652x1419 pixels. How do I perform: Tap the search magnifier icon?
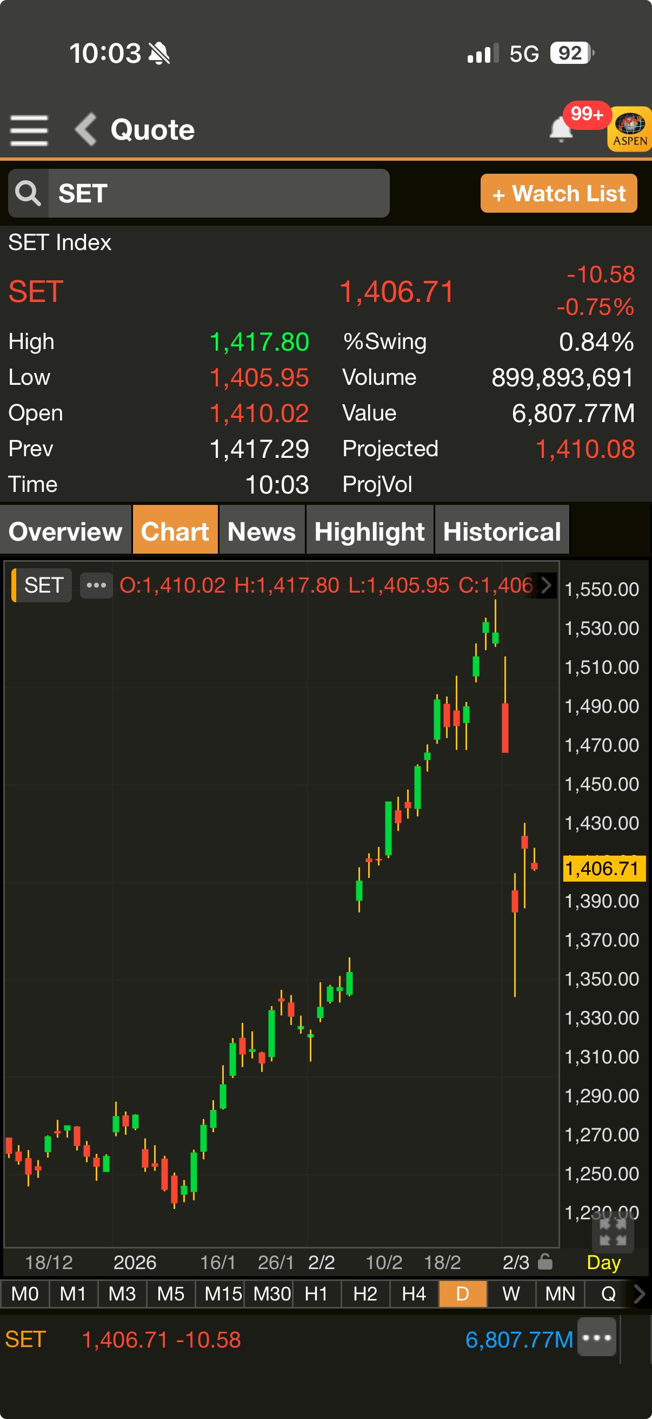pyautogui.click(x=28, y=193)
